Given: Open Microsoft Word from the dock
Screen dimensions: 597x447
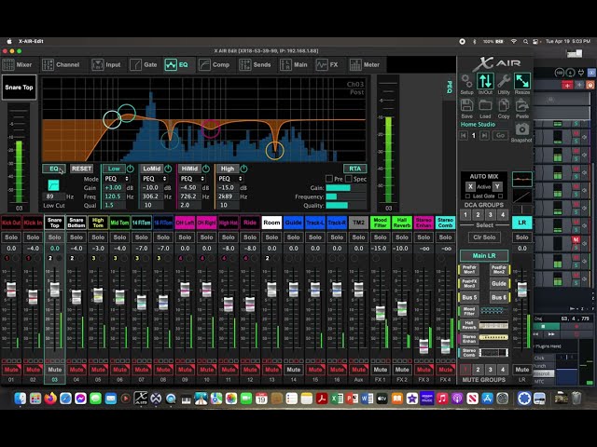Looking at the screenshot, I should [367, 399].
